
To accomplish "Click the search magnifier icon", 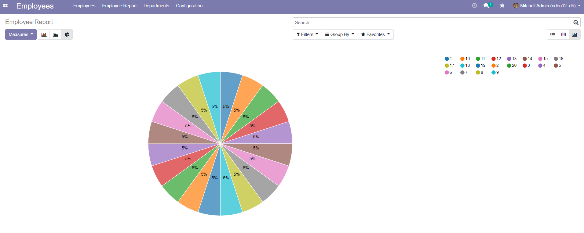I will click(x=576, y=23).
